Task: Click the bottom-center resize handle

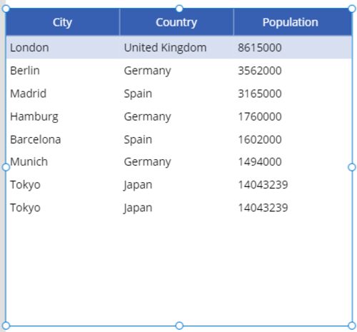Action: (x=179, y=326)
